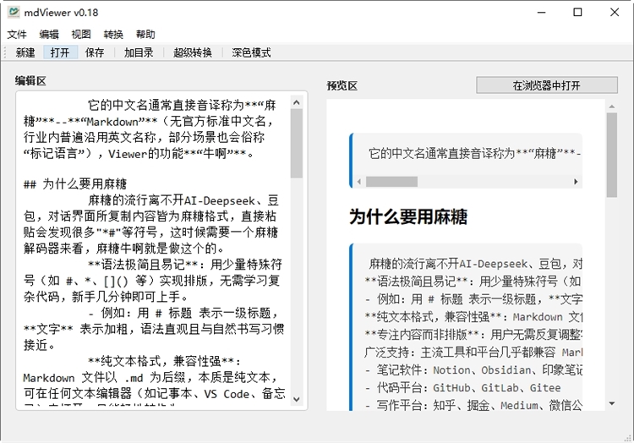This screenshot has height=443, width=634.
Task: Click preview line starting '广泛支持：主流工具'
Action: pos(473,353)
